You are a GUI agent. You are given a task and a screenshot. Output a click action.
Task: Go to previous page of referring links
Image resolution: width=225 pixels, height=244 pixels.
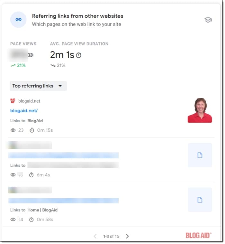coord(95,236)
